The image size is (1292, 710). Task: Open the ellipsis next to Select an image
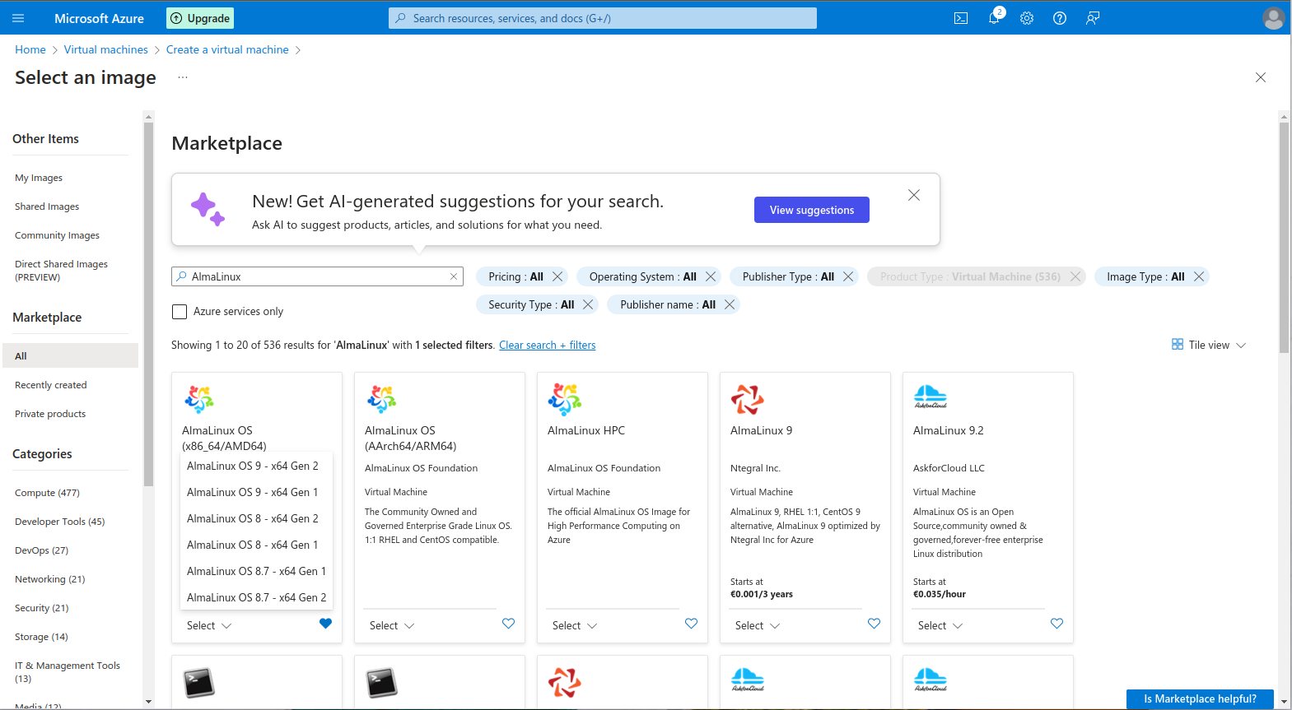click(183, 77)
